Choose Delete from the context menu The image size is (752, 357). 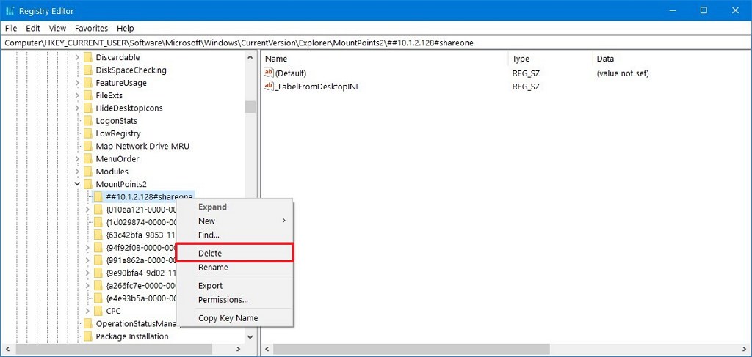click(234, 253)
